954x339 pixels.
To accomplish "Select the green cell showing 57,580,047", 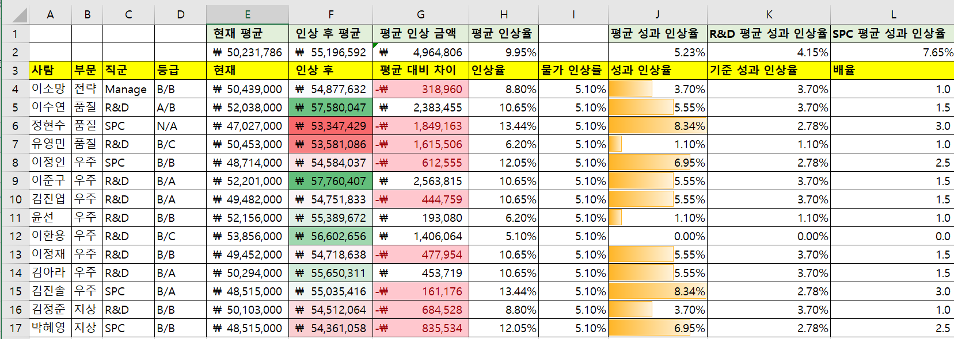I will (330, 107).
